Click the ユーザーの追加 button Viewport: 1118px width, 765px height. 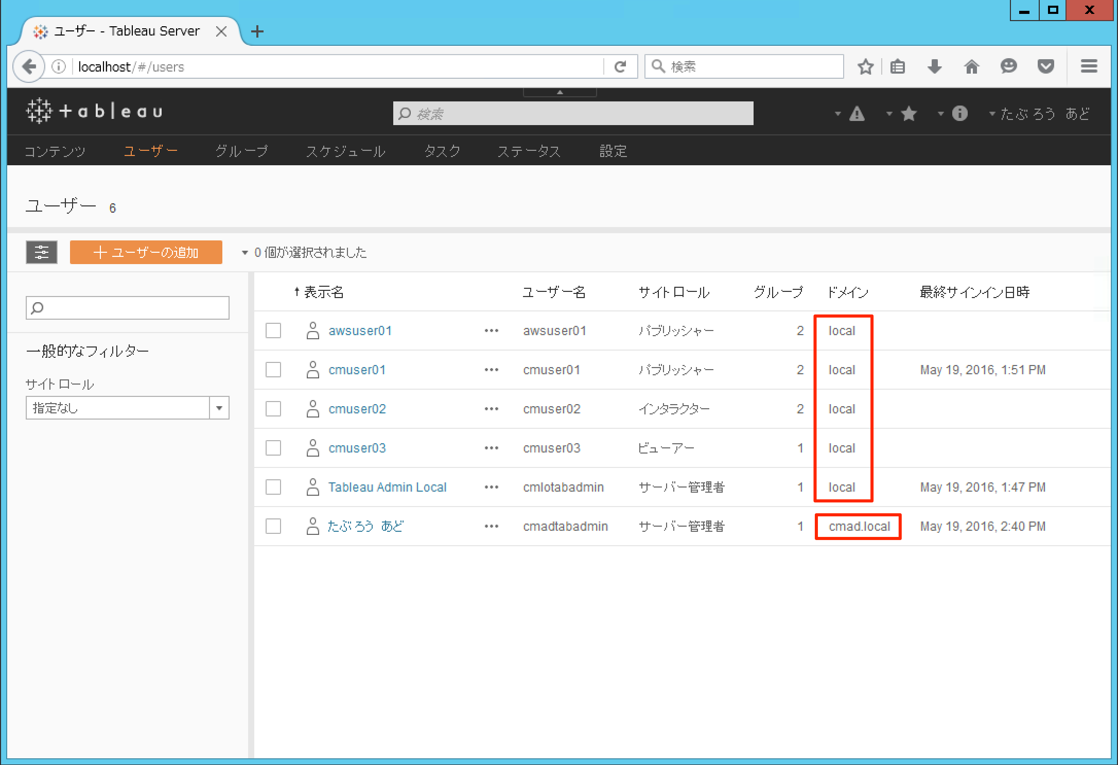(x=146, y=252)
